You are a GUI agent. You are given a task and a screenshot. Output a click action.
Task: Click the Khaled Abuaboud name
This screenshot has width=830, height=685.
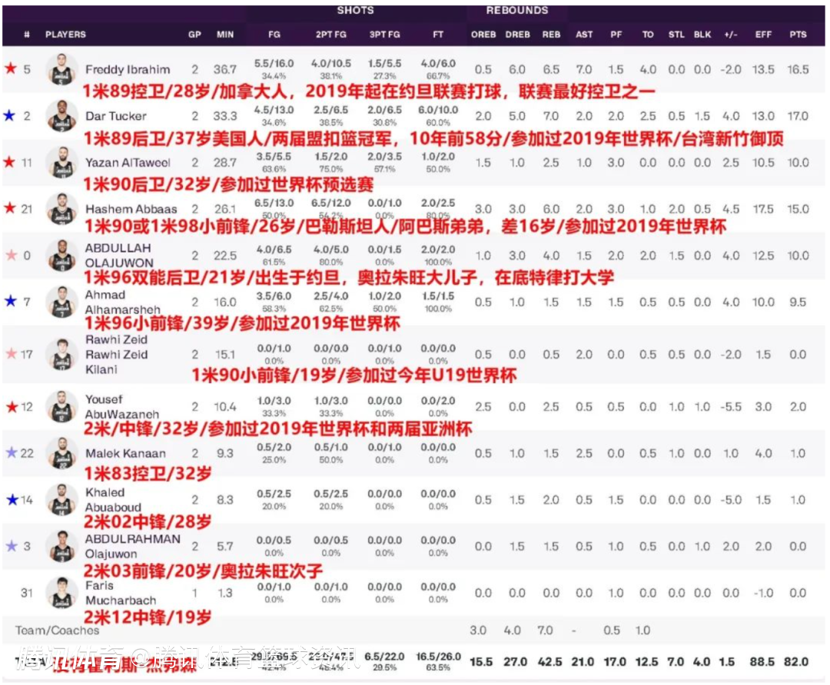coord(113,500)
